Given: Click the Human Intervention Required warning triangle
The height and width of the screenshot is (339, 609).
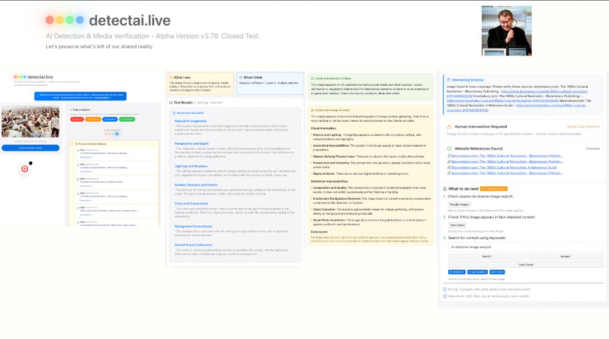Looking at the screenshot, I should tap(449, 127).
